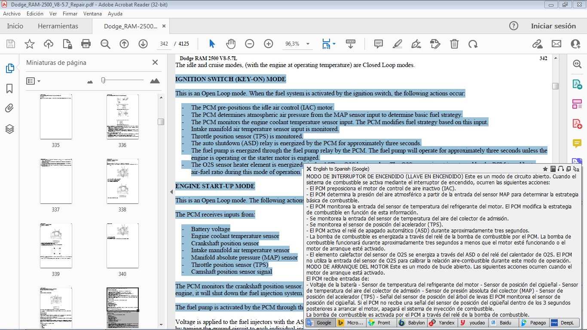Open the Create PDF tool in right pane
This screenshot has width=587, height=330.
tap(577, 124)
